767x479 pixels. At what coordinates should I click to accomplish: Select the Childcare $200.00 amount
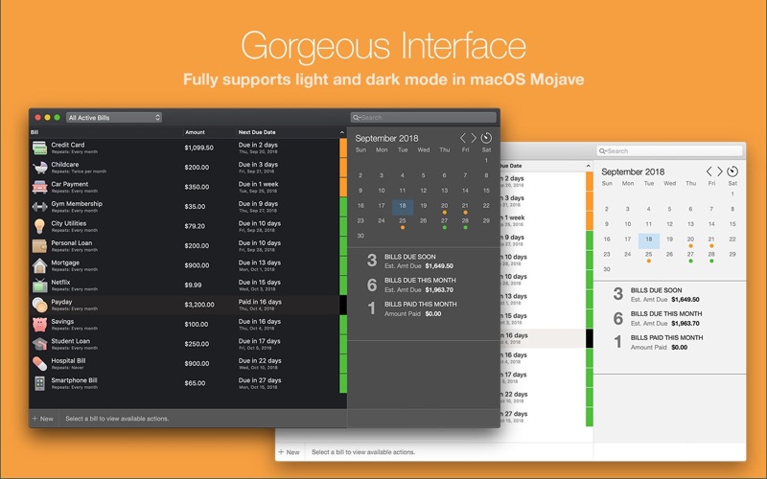click(197, 167)
